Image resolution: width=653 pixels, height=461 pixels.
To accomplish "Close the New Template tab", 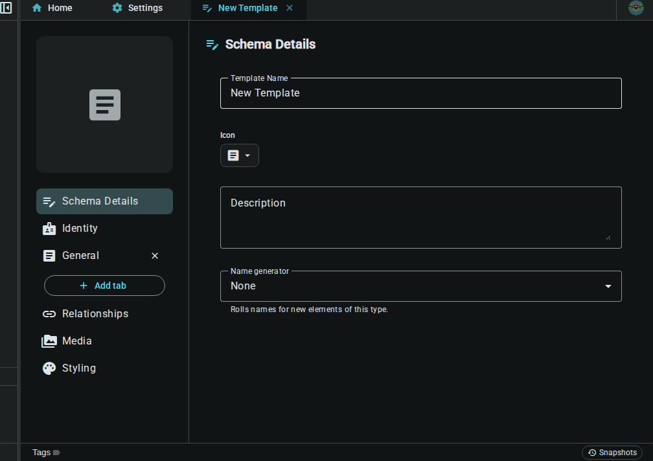I will [x=290, y=8].
